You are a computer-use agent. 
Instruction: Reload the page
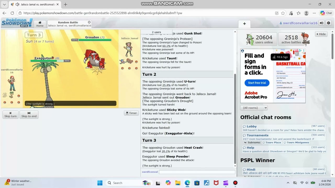[12, 13]
